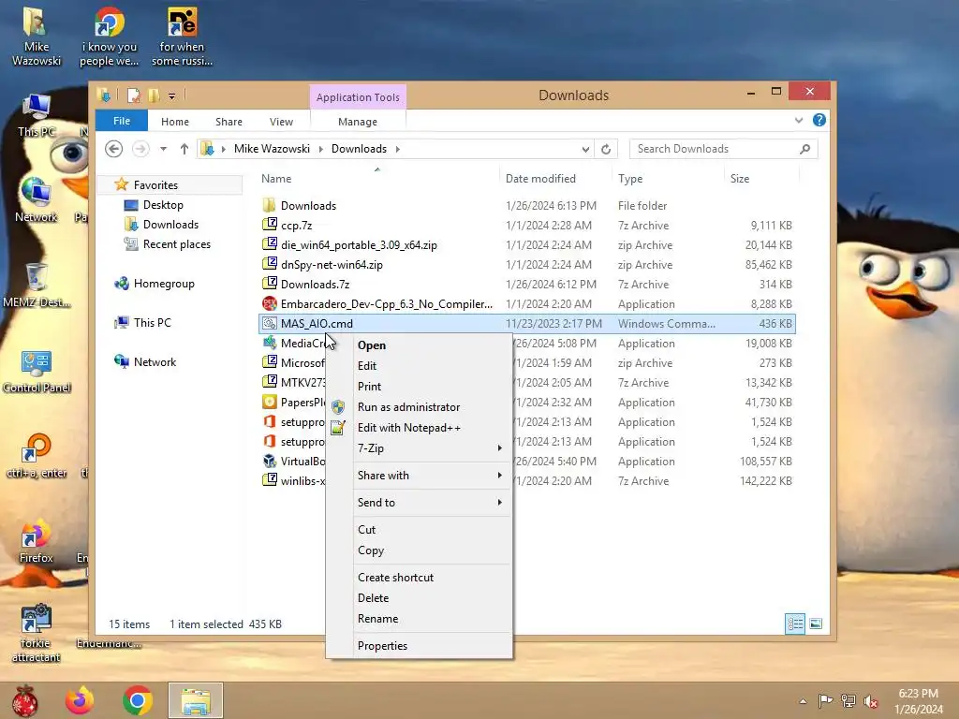Select Desktop in Favorites
Viewport: 959px width, 719px height.
[x=163, y=205]
